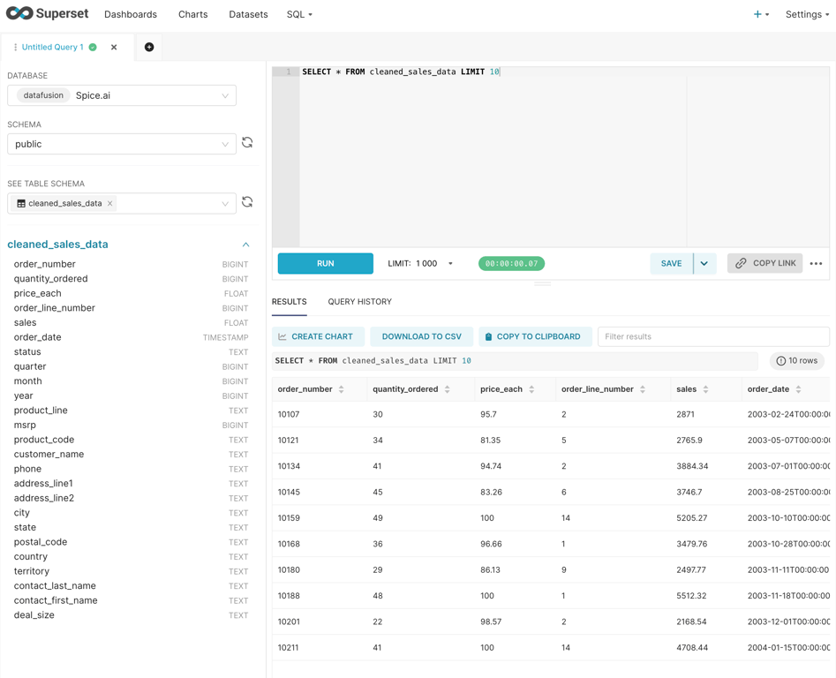Sort by quantity_ordered column
This screenshot has height=678, width=836.
448,389
